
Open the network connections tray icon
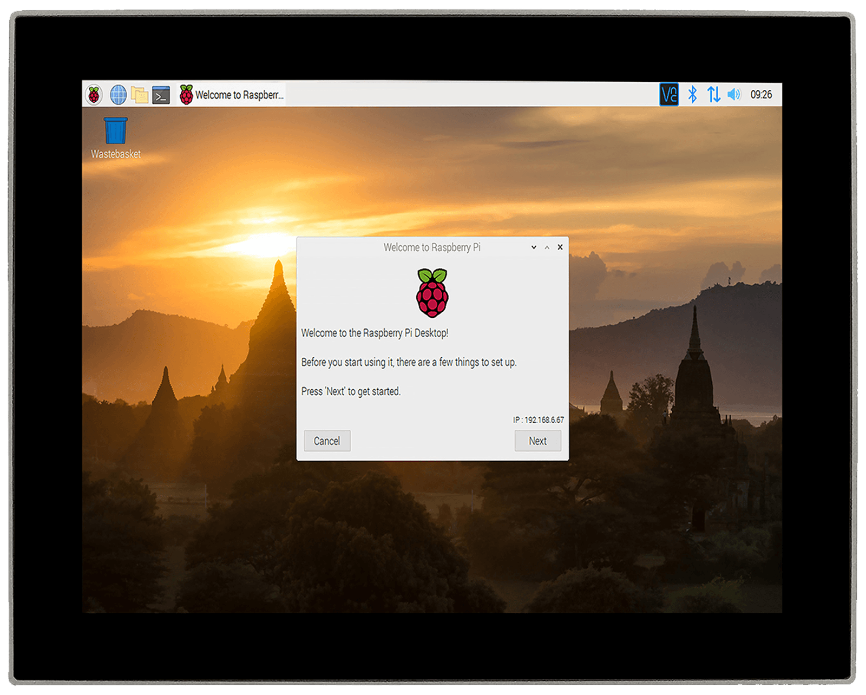pos(714,94)
